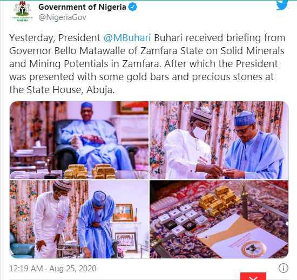Open the @MBuhari mention link

click(127, 37)
